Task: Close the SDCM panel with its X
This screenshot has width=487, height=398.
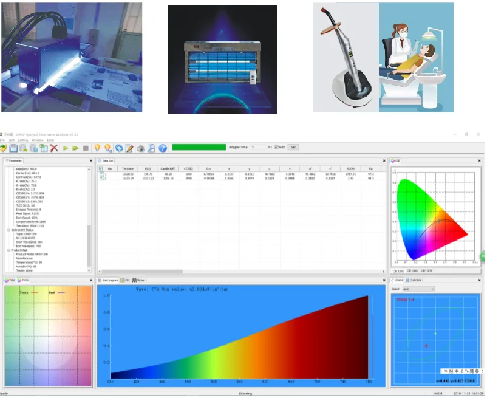Action: pos(479,280)
